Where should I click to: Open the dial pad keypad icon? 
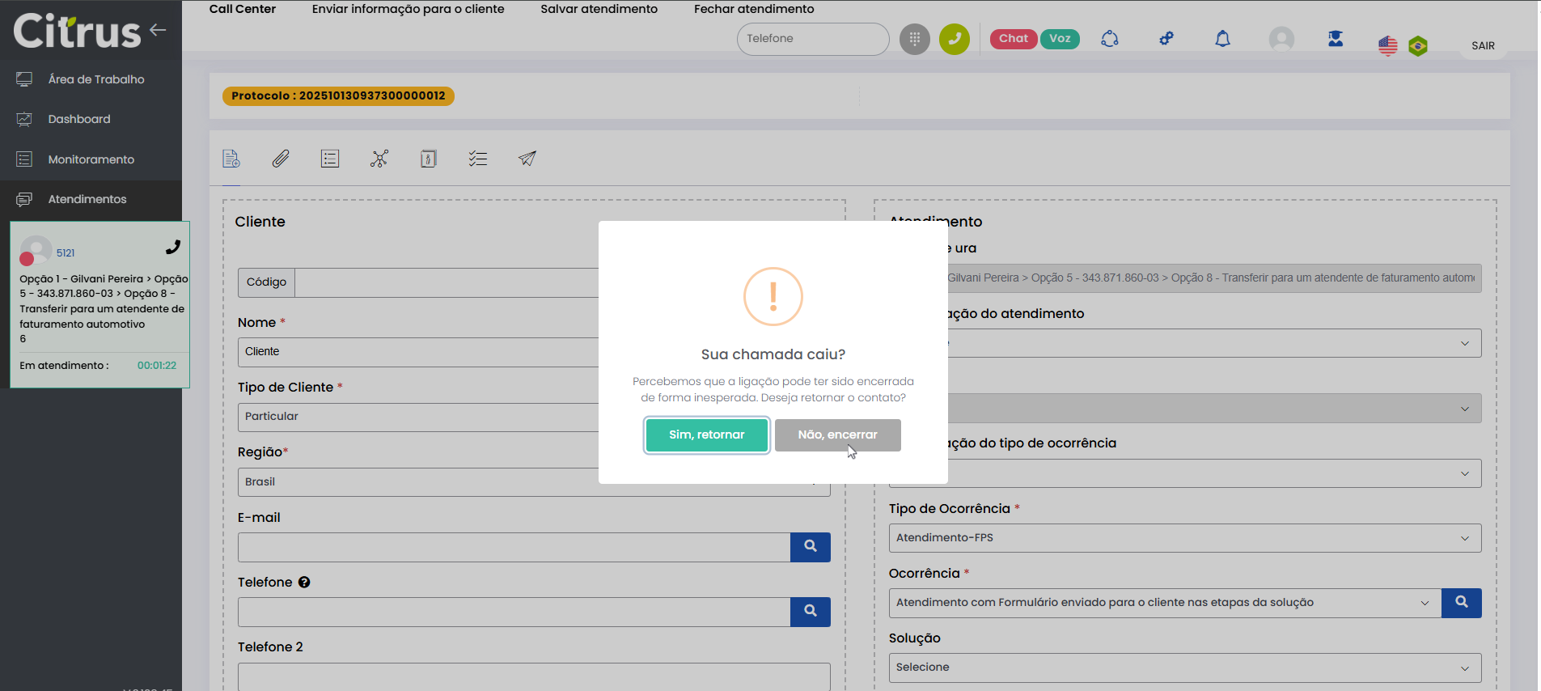915,39
